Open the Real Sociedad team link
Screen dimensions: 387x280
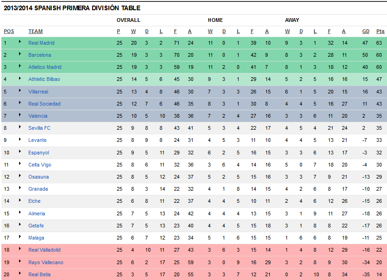pos(44,104)
